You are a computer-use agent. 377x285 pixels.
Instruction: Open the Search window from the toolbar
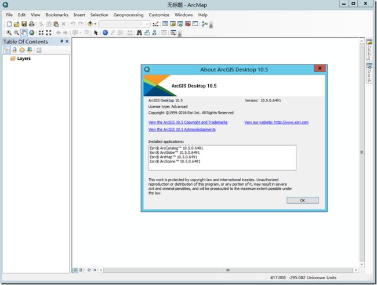(180, 24)
